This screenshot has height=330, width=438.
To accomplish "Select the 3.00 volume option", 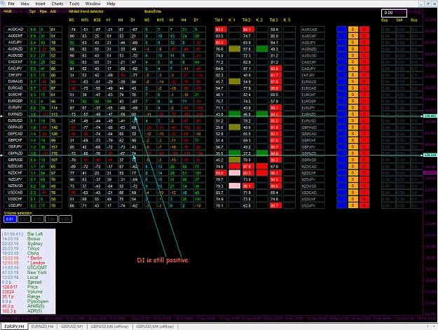I will coord(51,219).
